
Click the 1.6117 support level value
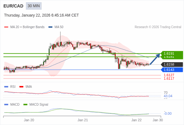pyautogui.click(x=169, y=78)
